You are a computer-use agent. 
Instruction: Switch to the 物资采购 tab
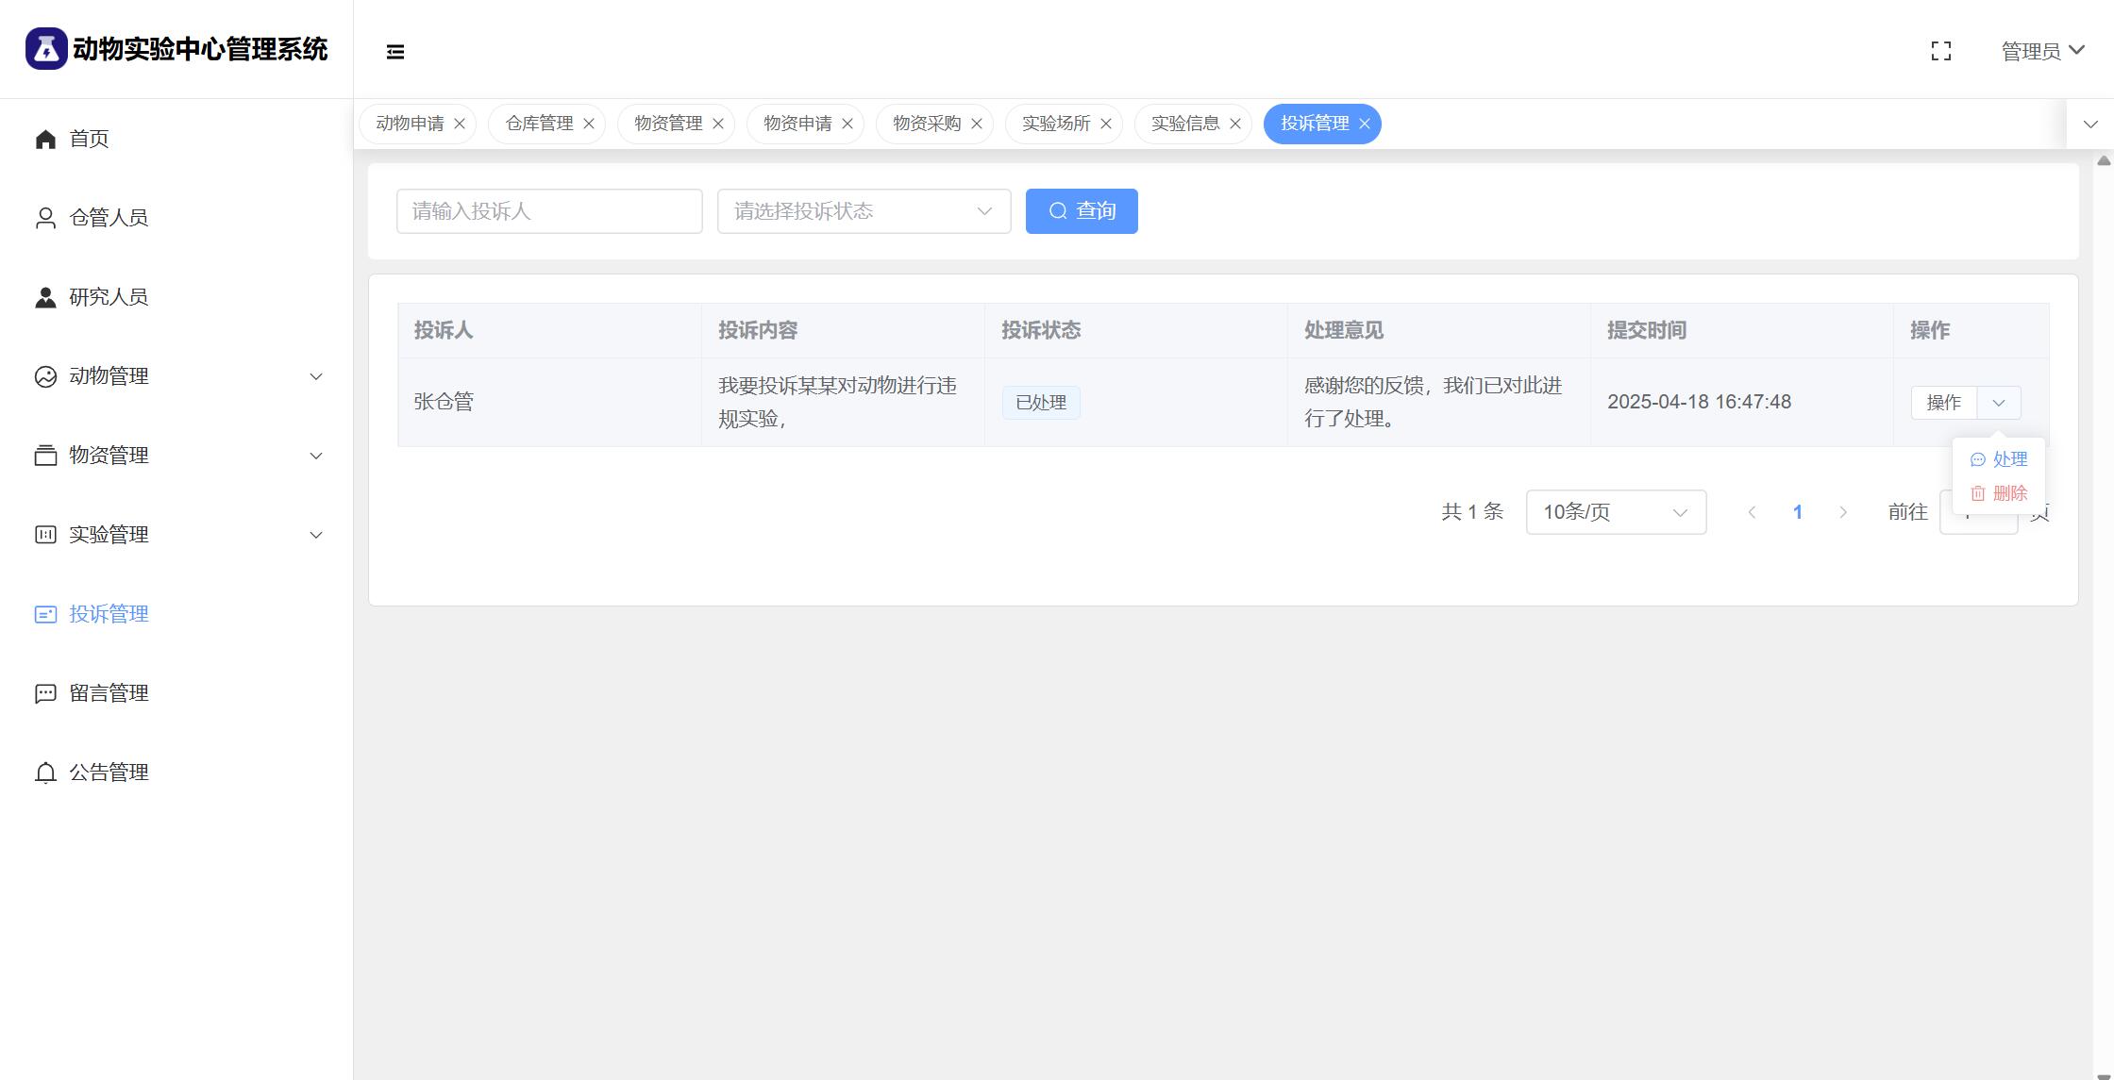(926, 124)
